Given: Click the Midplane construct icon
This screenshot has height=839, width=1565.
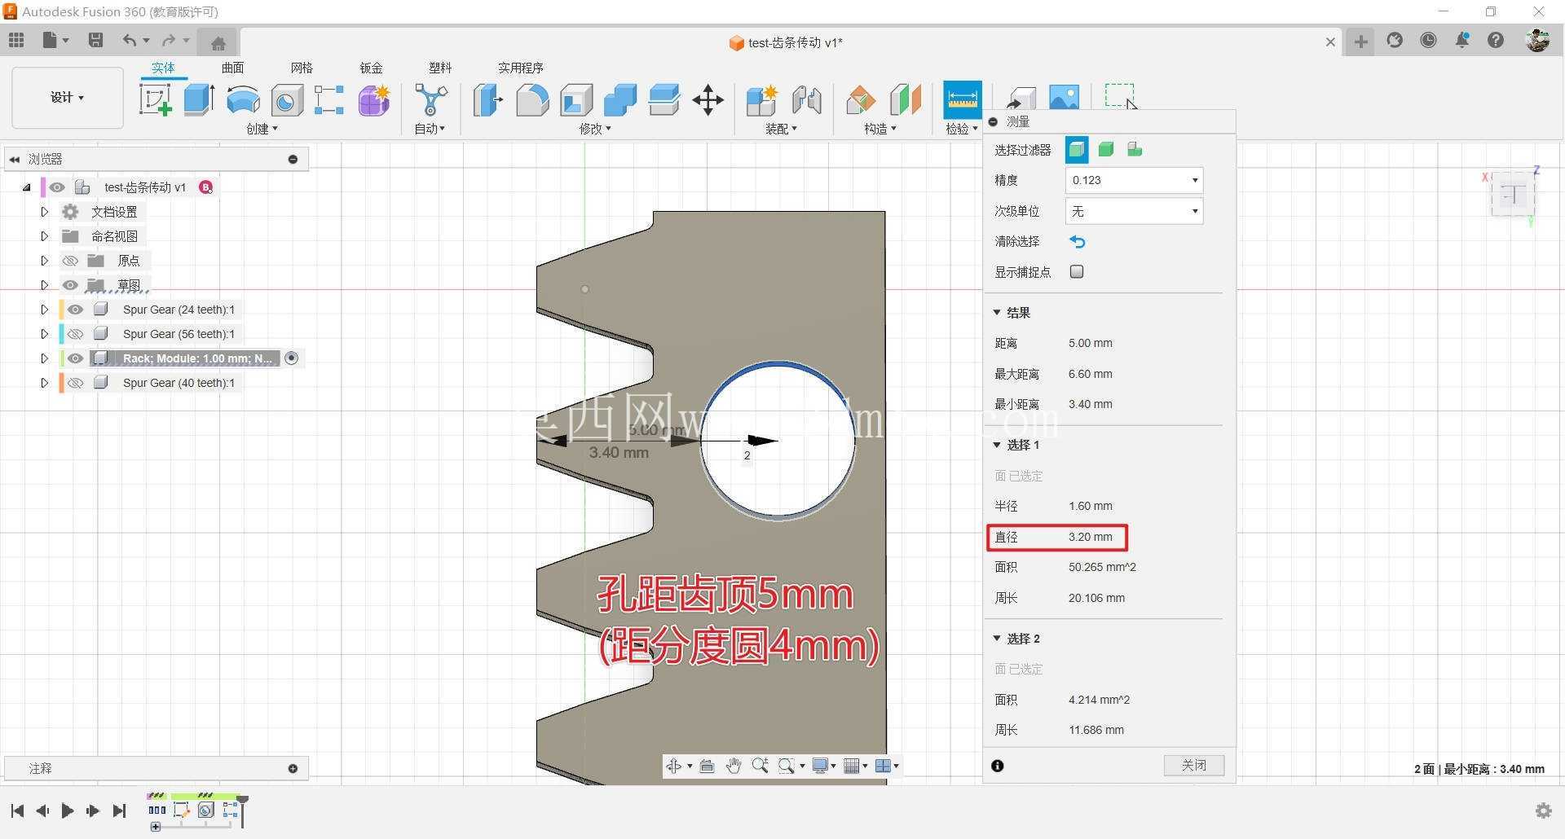Looking at the screenshot, I should point(905,100).
